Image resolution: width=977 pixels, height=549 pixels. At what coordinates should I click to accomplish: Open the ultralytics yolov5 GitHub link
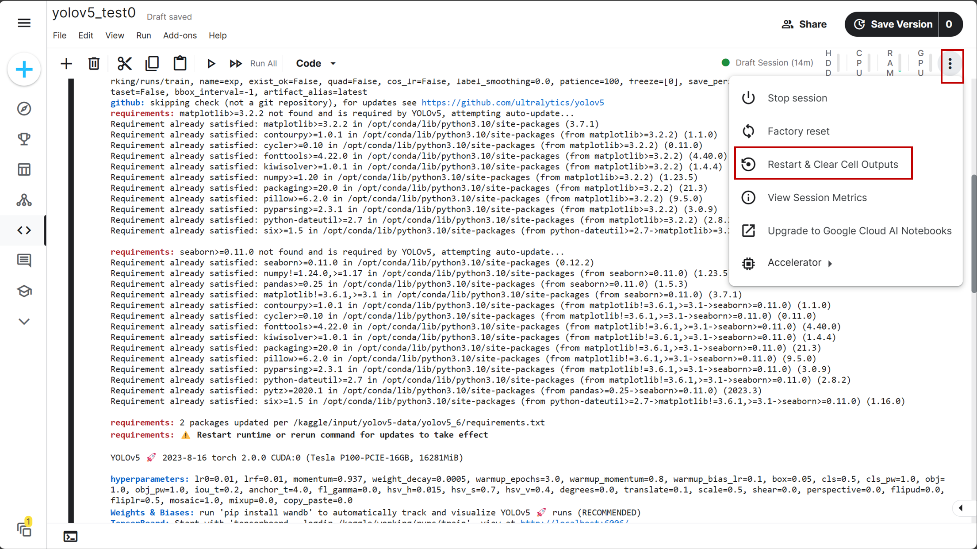513,102
